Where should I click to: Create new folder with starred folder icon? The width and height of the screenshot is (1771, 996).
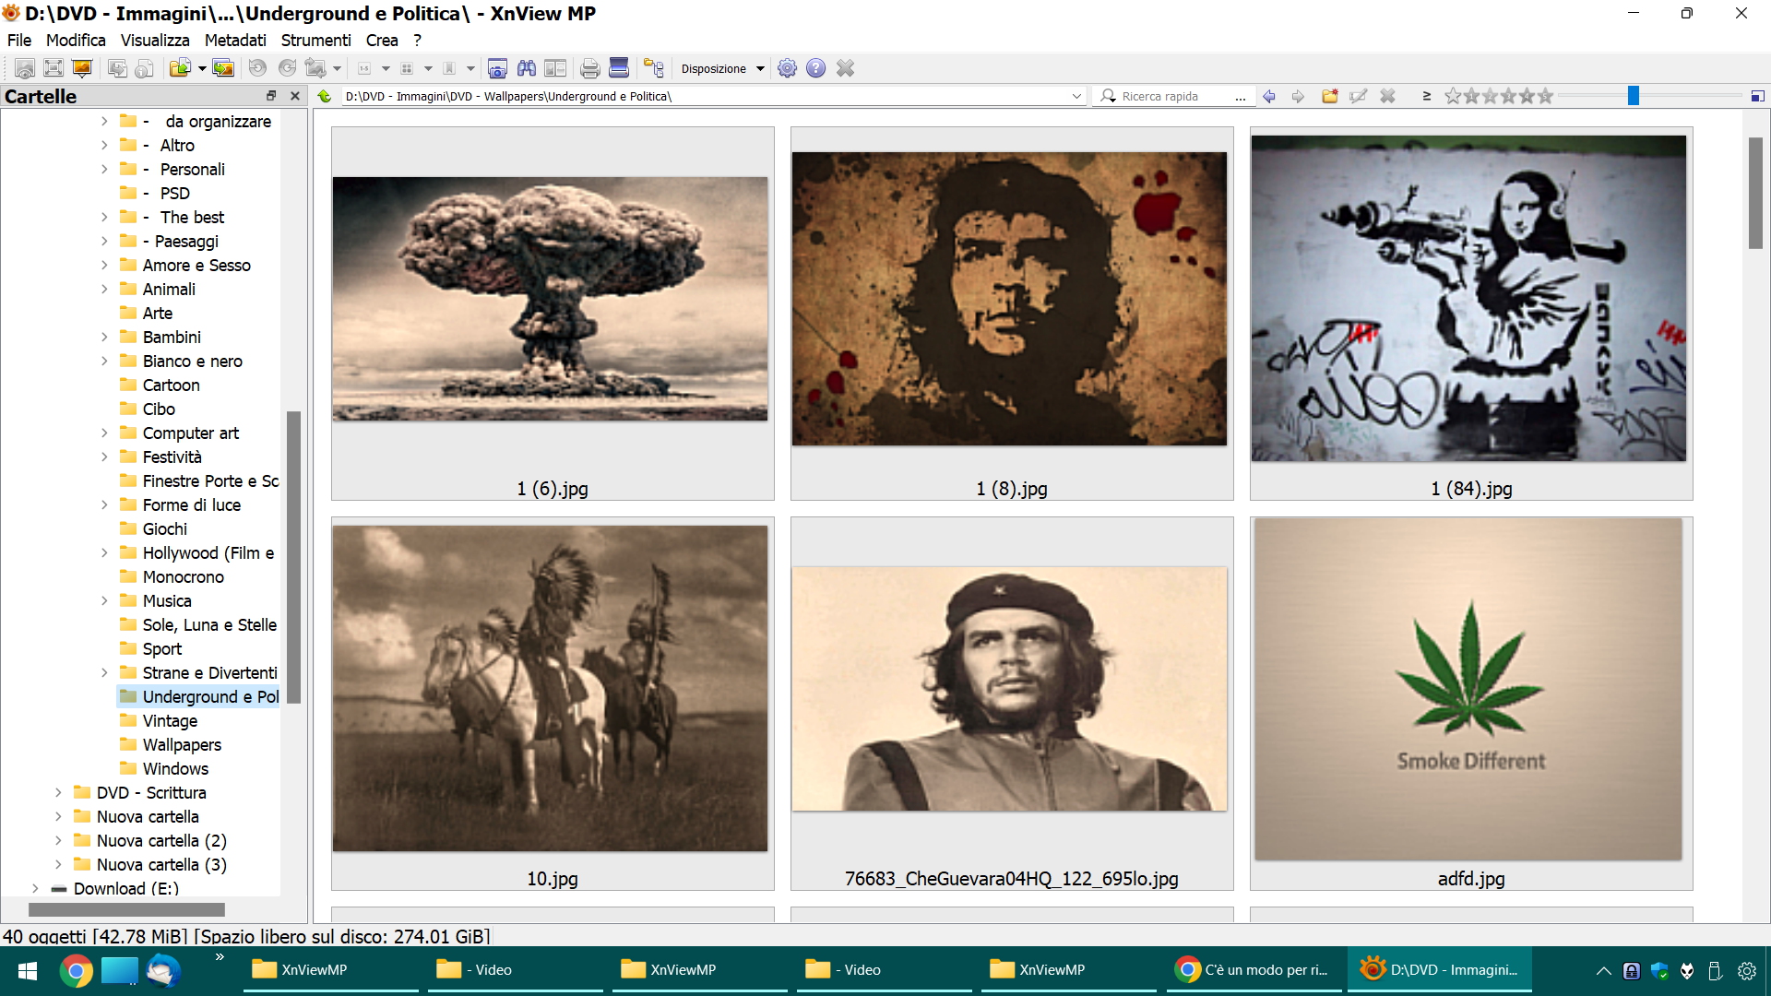pos(1329,96)
